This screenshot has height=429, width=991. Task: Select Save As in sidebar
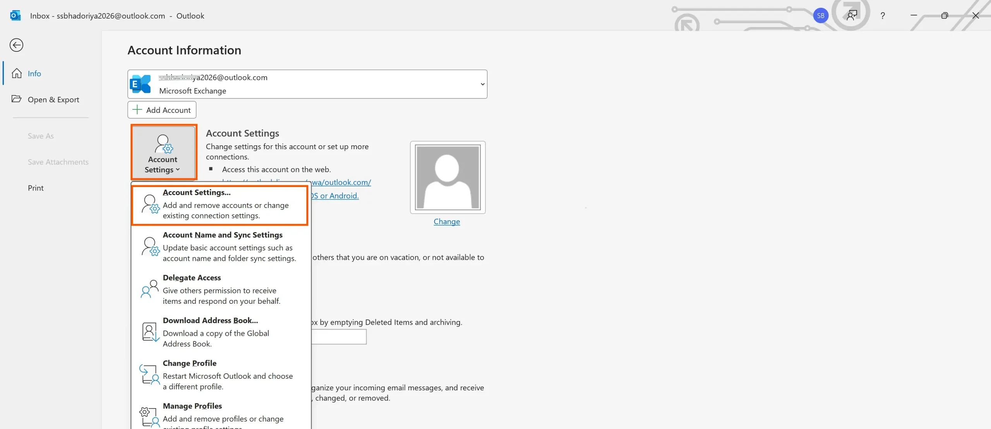[x=41, y=136]
